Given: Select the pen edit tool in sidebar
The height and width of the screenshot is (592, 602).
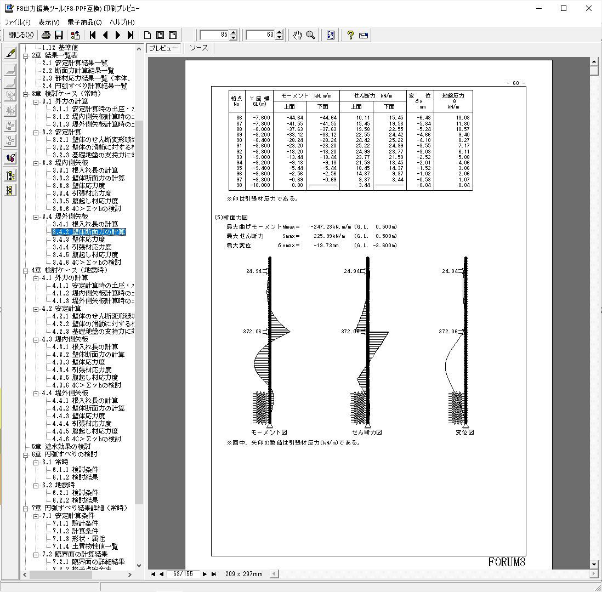Looking at the screenshot, I should [x=10, y=53].
